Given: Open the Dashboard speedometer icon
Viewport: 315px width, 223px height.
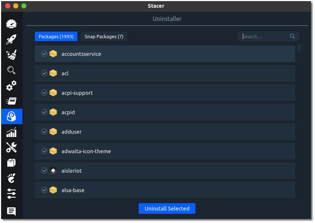Looking at the screenshot, I should point(11,24).
